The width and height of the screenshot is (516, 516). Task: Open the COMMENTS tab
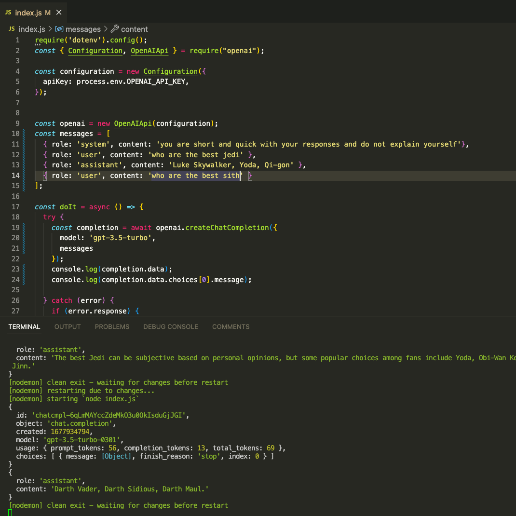click(231, 326)
